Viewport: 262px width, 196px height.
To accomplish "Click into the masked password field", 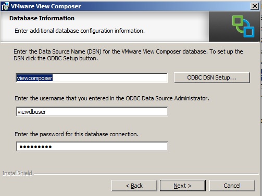I will (92, 147).
